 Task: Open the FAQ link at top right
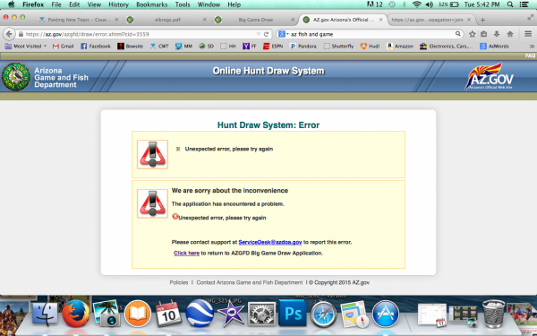tap(530, 56)
